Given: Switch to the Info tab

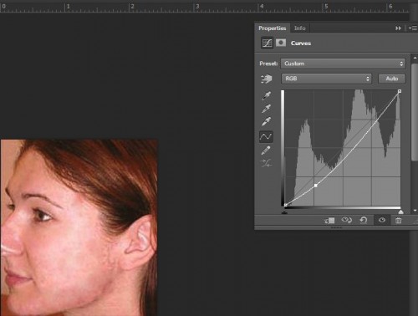Looking at the screenshot, I should click(x=300, y=28).
